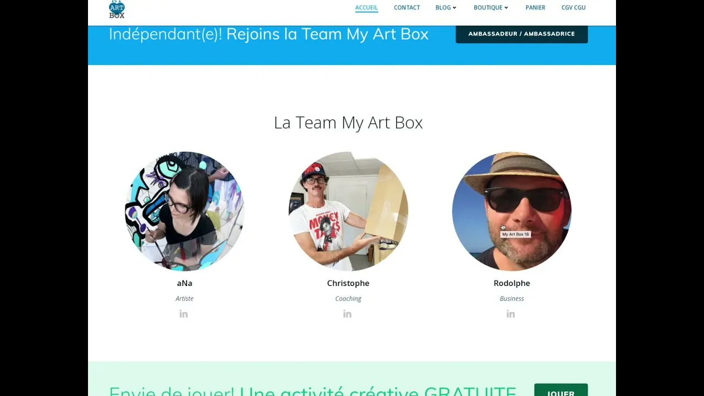This screenshot has width=704, height=396.
Task: Click the La Team My Art Box heading
Action: click(348, 122)
